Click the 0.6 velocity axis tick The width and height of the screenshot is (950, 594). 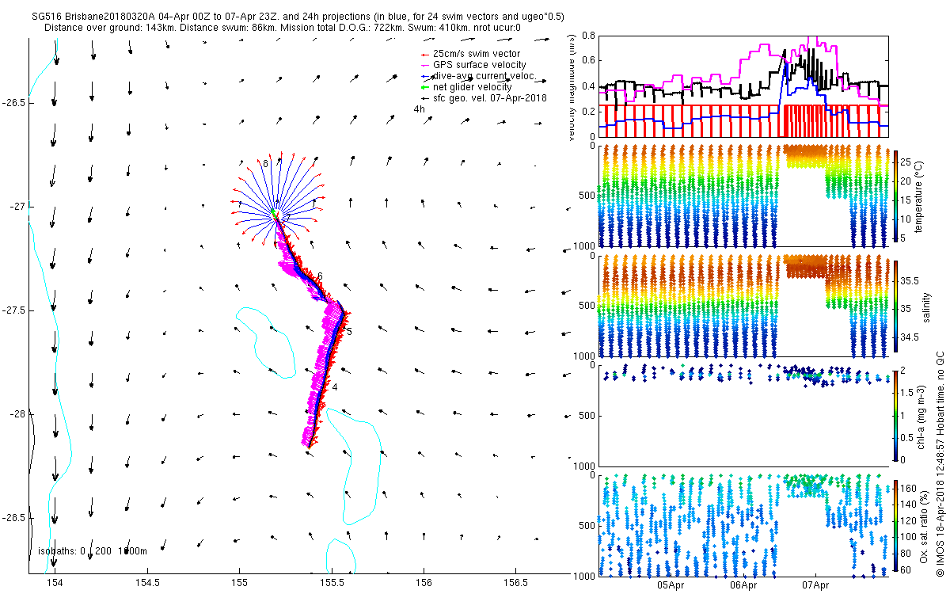click(x=587, y=61)
